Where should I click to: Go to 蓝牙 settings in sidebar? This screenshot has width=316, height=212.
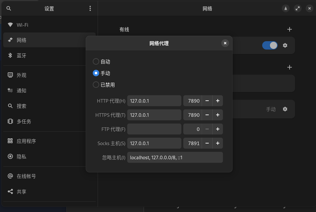pyautogui.click(x=22, y=56)
